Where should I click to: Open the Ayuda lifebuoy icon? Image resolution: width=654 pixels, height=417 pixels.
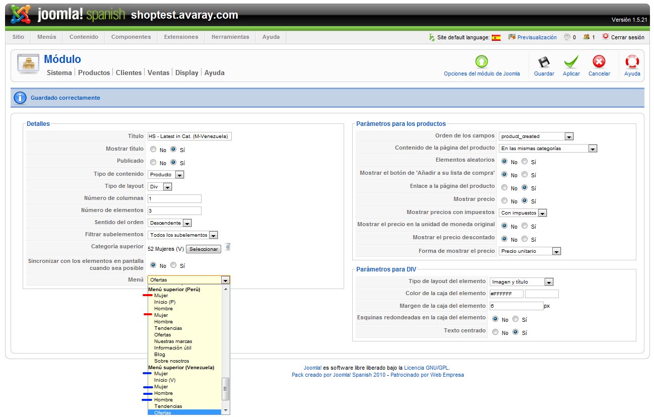[632, 62]
